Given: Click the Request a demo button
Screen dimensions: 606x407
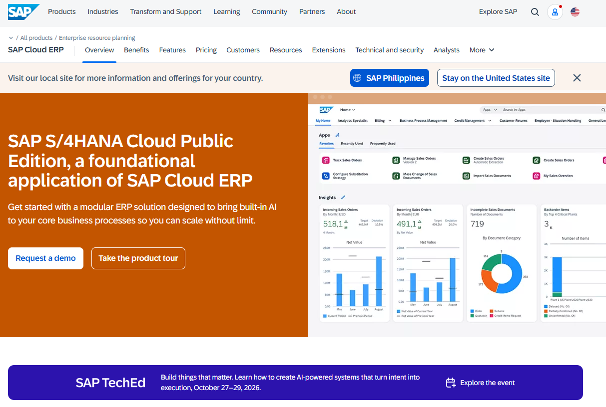Looking at the screenshot, I should coord(45,258).
